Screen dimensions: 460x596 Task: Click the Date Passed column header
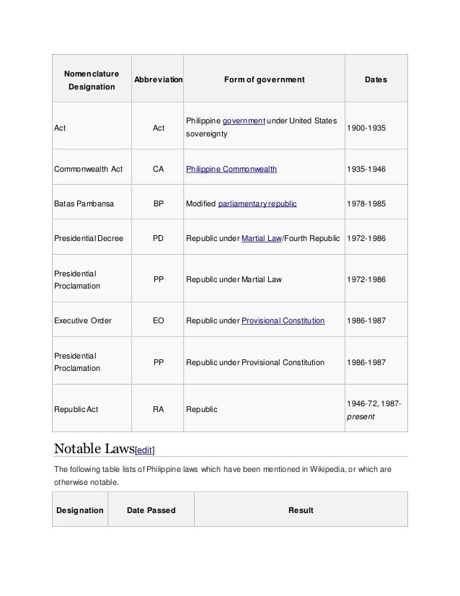tap(151, 509)
